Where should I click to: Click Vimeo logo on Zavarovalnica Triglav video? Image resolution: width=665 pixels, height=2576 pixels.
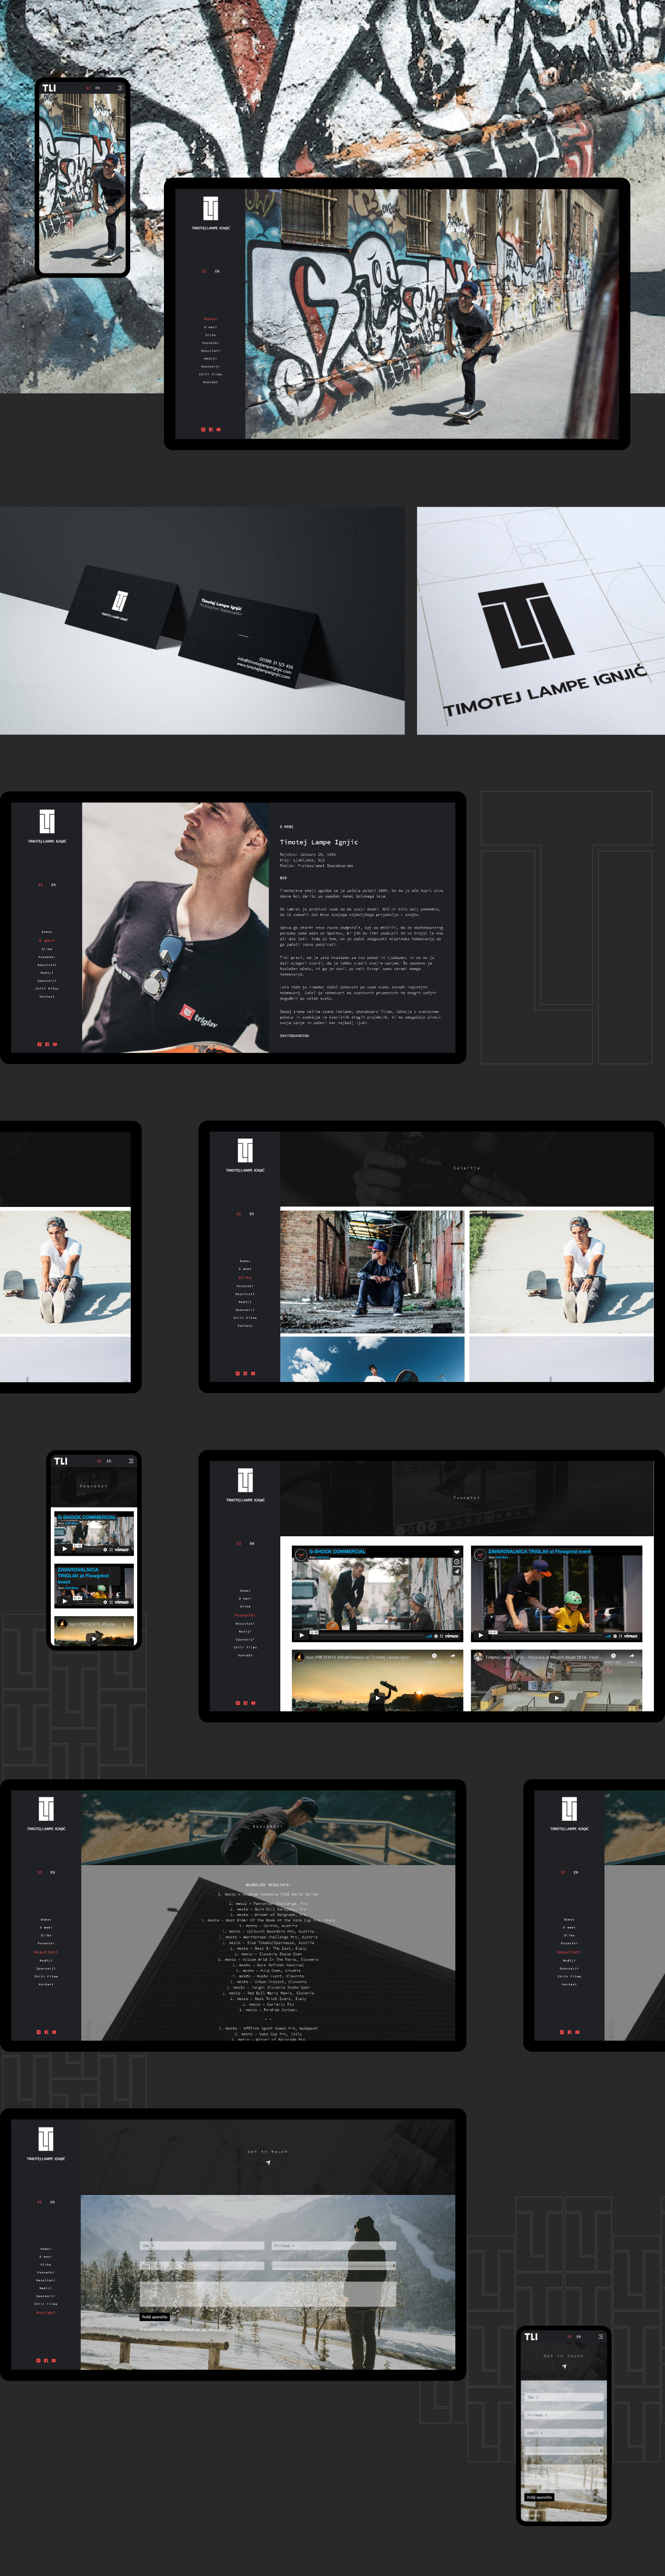630,1635
